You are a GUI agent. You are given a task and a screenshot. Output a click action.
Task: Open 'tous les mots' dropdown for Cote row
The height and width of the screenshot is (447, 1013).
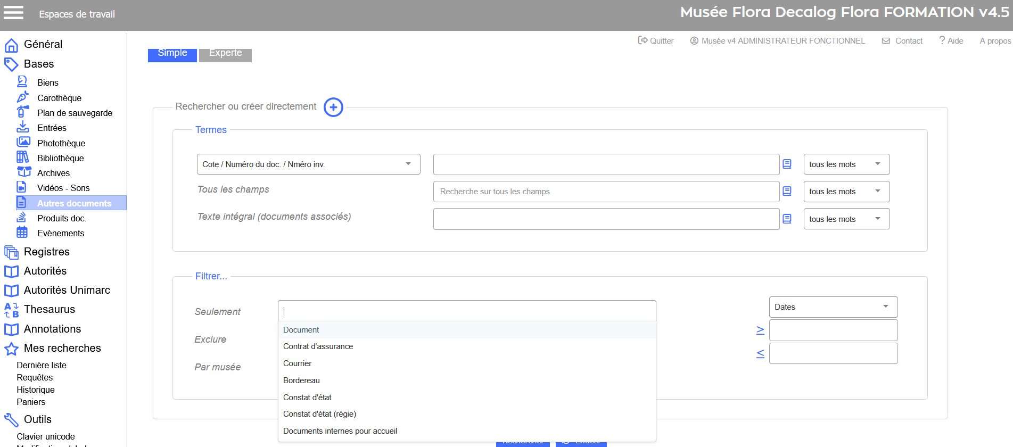tap(846, 164)
